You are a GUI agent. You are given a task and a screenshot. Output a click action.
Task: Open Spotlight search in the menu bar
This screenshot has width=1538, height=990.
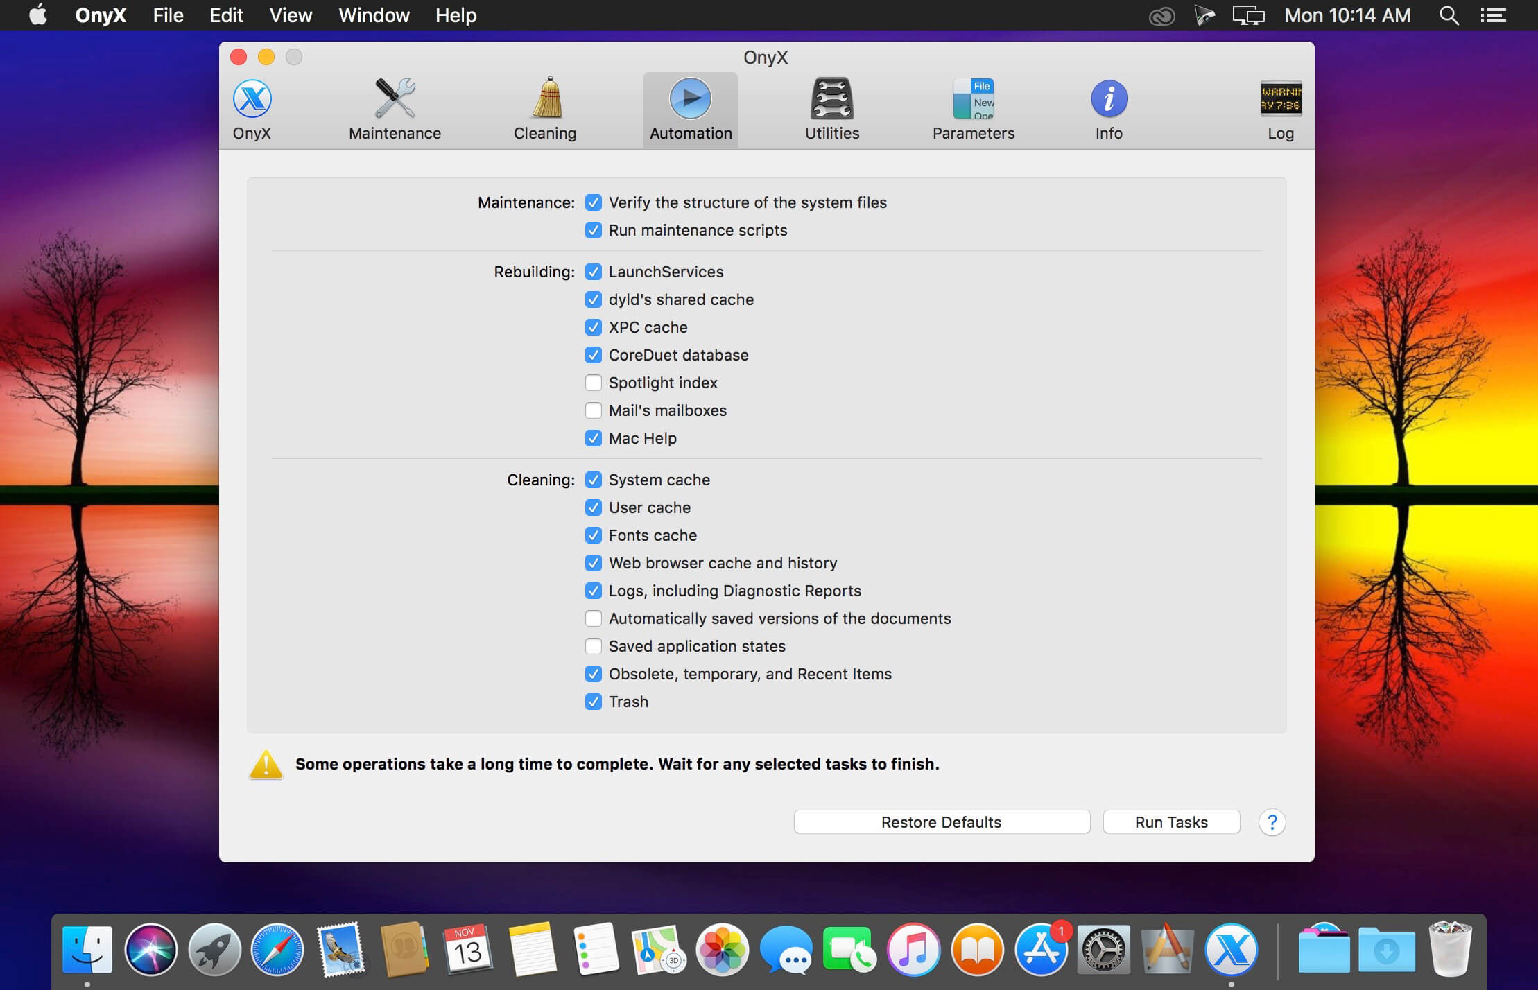(x=1449, y=15)
